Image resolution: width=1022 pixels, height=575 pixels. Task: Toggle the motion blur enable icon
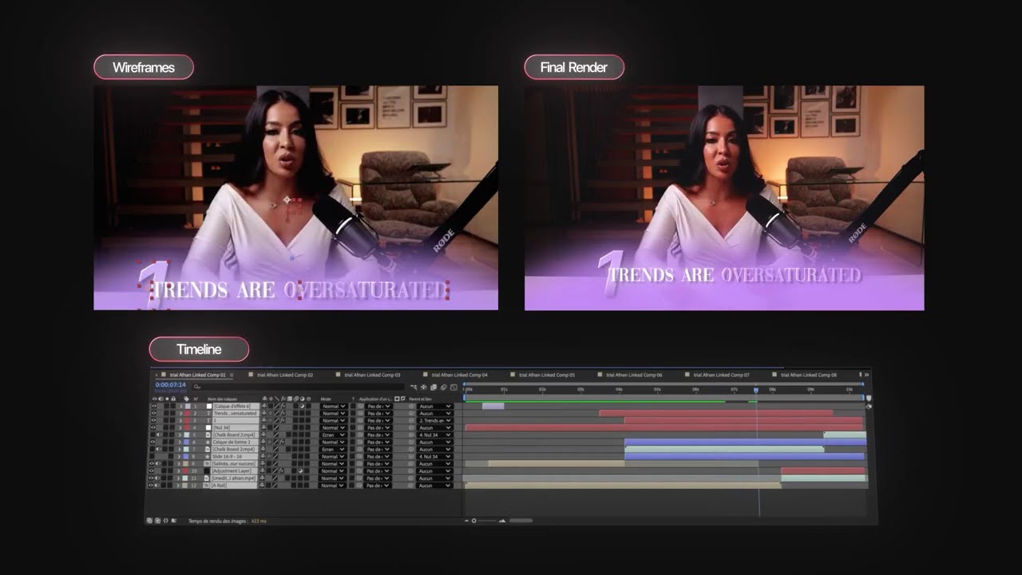(x=443, y=387)
